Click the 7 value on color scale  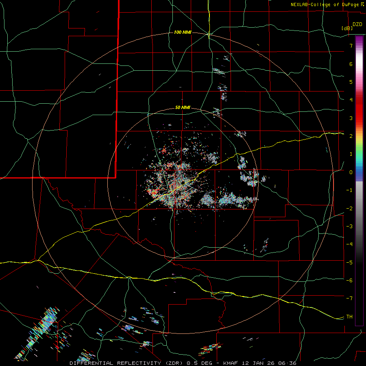[351, 46]
